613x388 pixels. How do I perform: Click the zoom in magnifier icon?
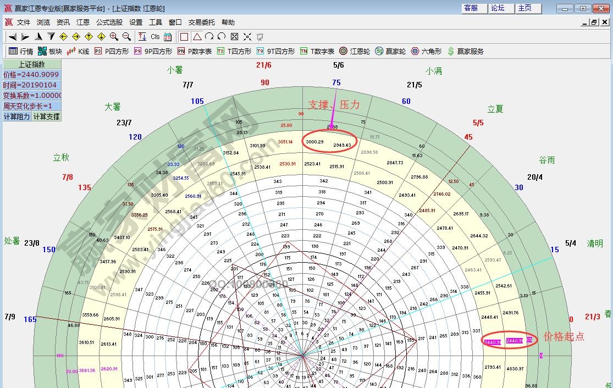[x=114, y=37]
